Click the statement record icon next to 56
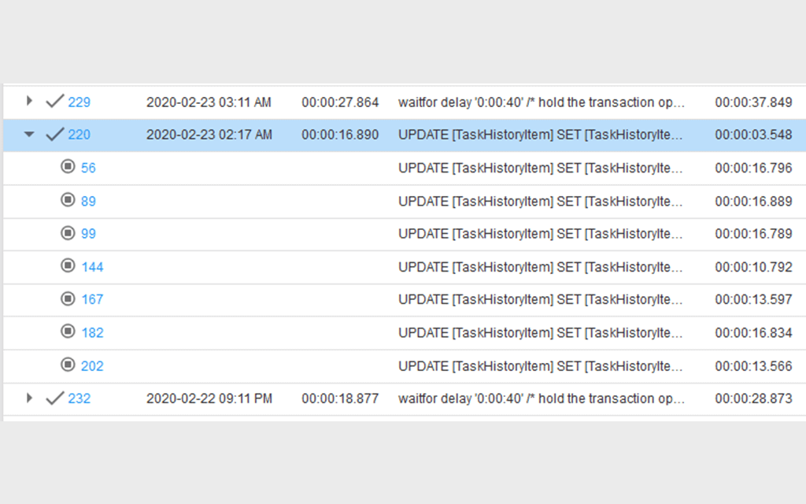Image resolution: width=806 pixels, height=504 pixels. point(69,168)
